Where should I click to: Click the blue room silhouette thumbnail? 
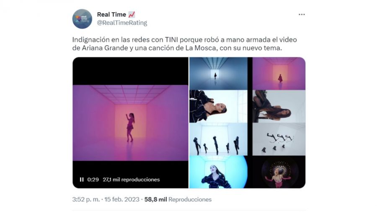[x=218, y=73]
